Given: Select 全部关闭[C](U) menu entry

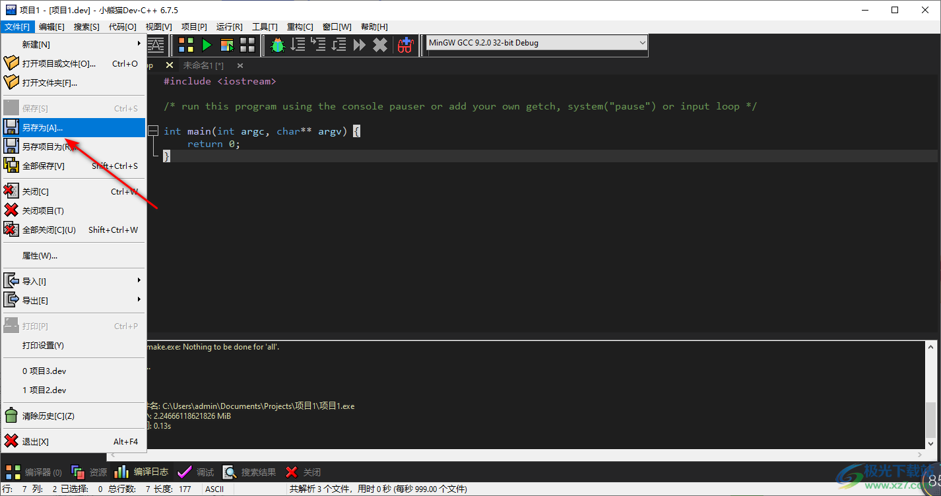Looking at the screenshot, I should point(74,230).
